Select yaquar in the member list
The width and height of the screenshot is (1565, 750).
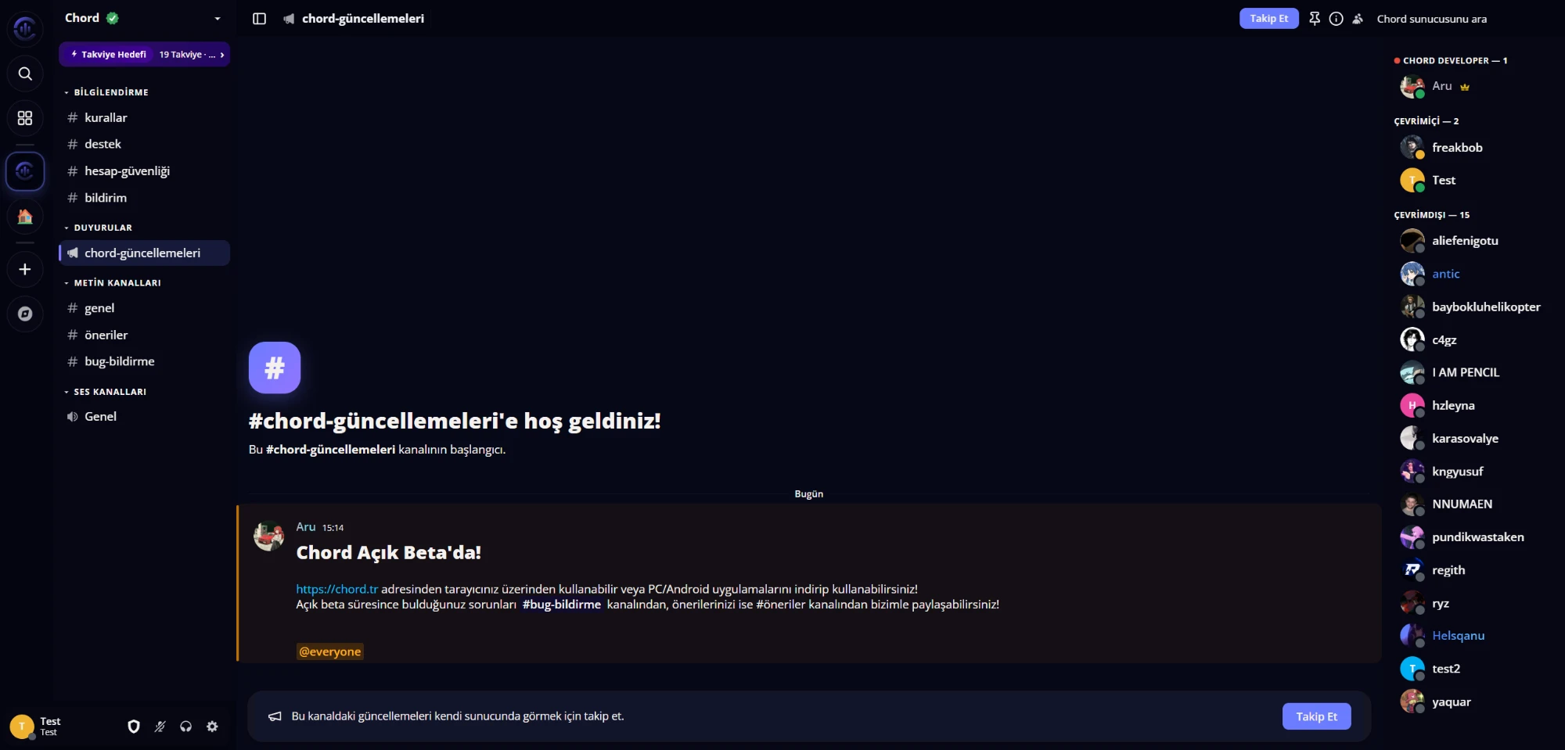point(1471,702)
